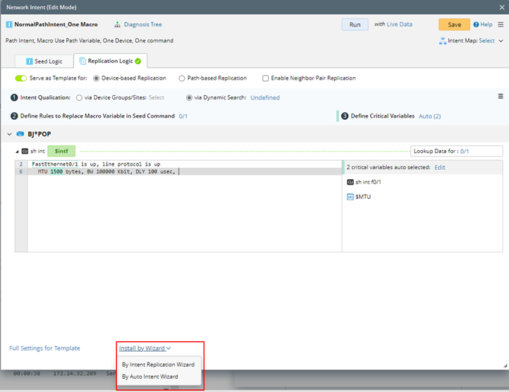Click the BJ*POP device icon
This screenshot has width=509, height=392.
click(20, 133)
